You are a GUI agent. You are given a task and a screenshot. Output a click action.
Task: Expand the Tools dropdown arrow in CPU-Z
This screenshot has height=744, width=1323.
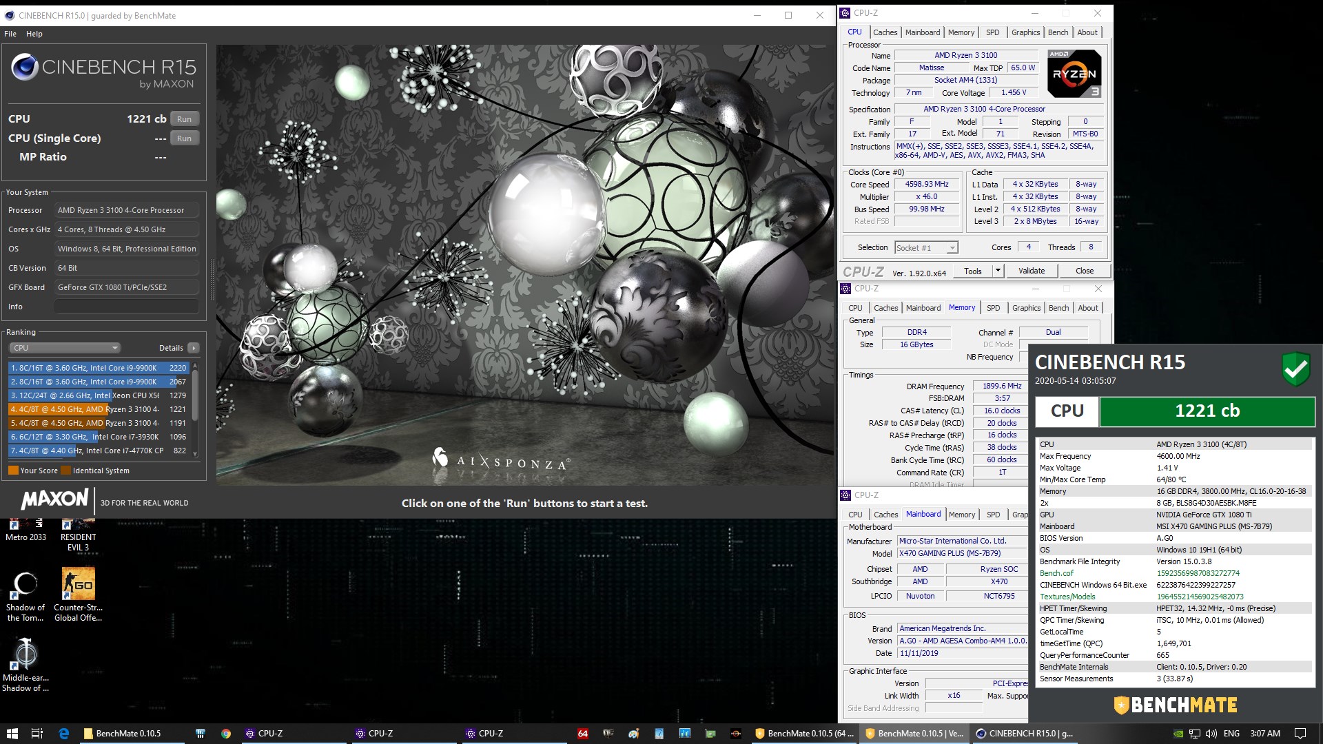point(998,271)
